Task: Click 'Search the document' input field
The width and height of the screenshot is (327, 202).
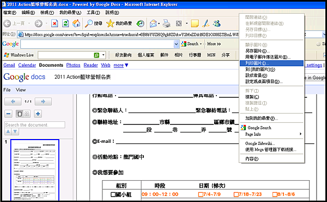Action: [35, 125]
